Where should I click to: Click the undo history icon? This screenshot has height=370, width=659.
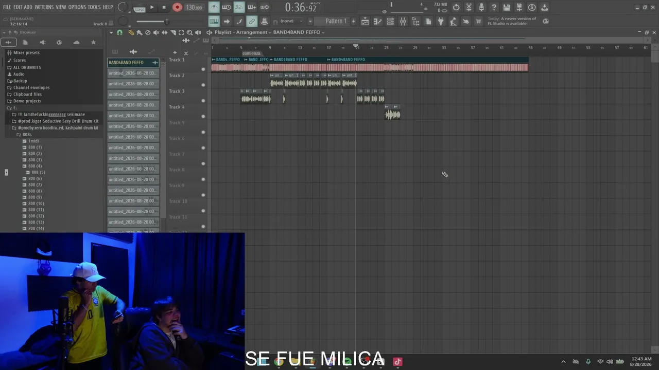456,7
